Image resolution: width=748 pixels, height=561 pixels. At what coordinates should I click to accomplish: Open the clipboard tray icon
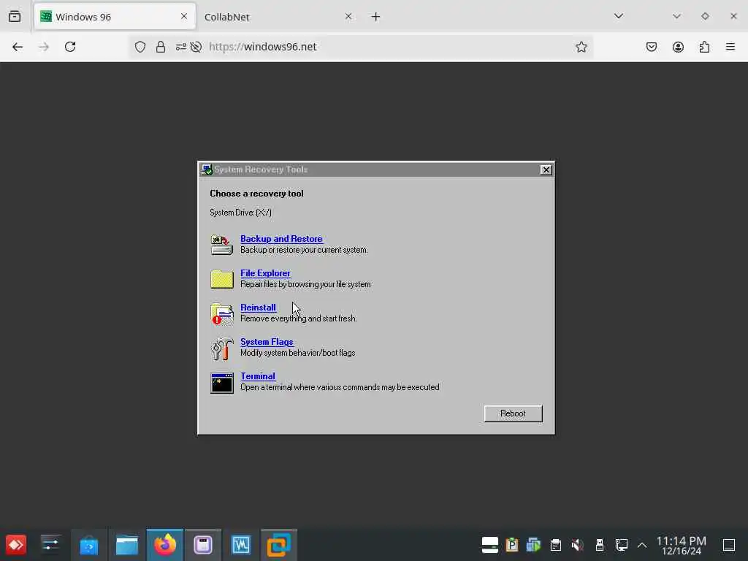pyautogui.click(x=555, y=545)
